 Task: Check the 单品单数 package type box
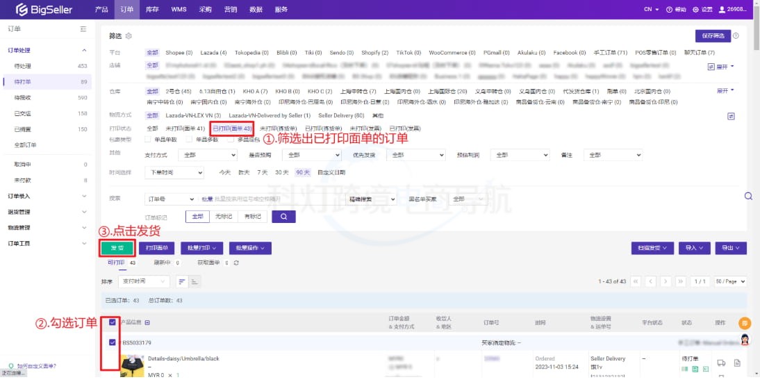pos(148,140)
